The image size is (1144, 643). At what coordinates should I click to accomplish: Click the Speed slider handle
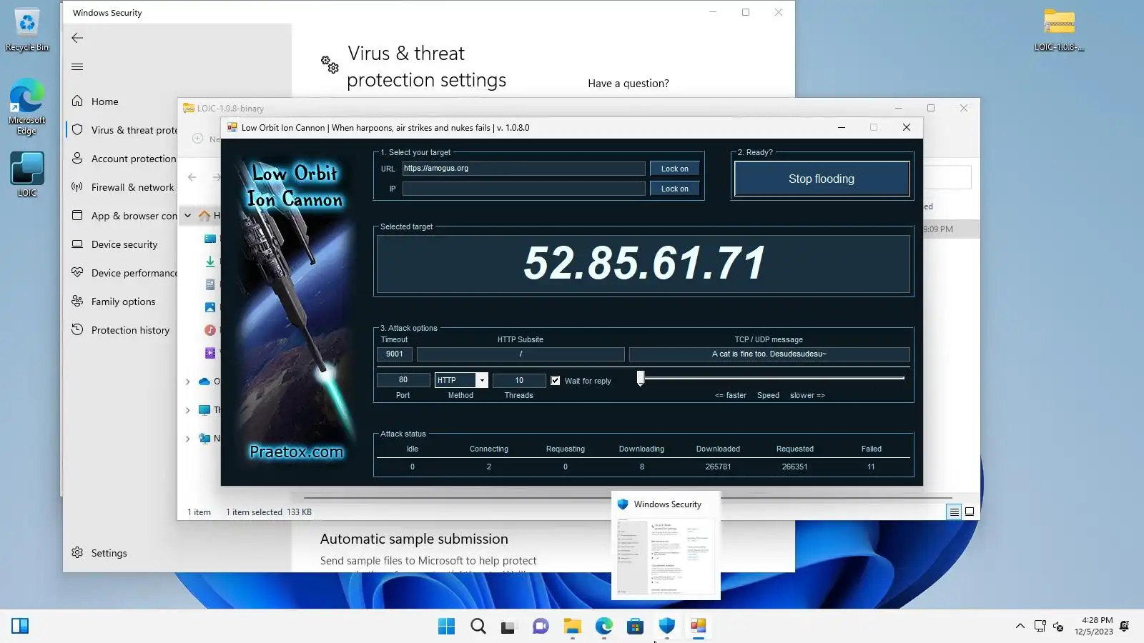pos(641,378)
